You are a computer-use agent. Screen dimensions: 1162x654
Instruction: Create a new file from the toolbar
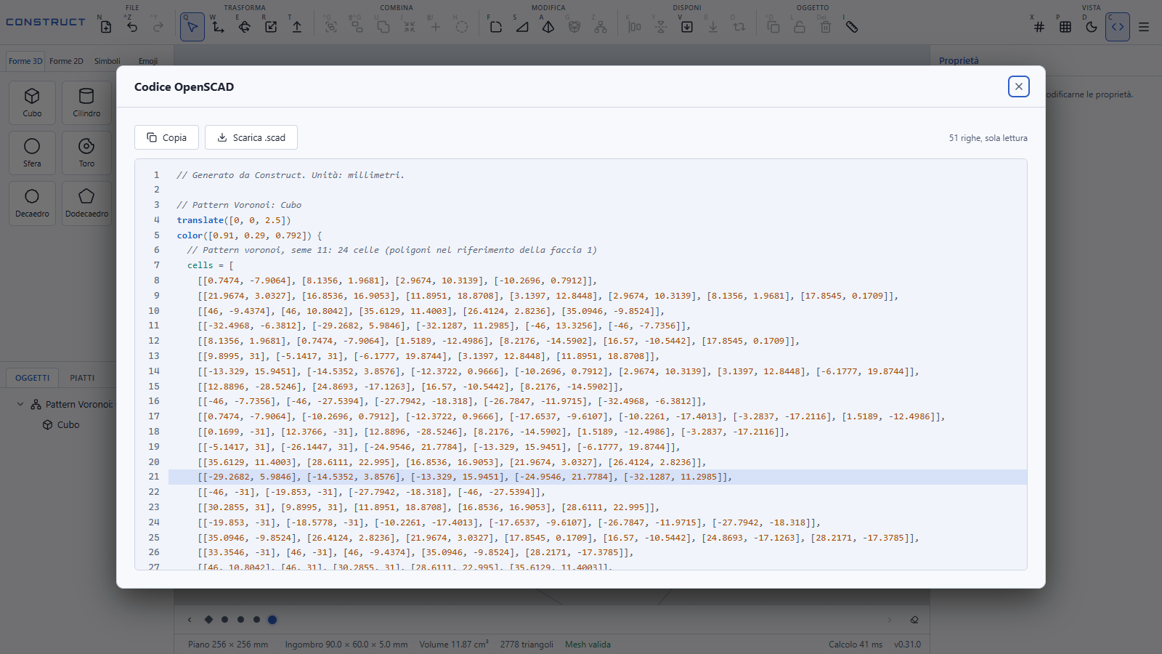point(105,27)
